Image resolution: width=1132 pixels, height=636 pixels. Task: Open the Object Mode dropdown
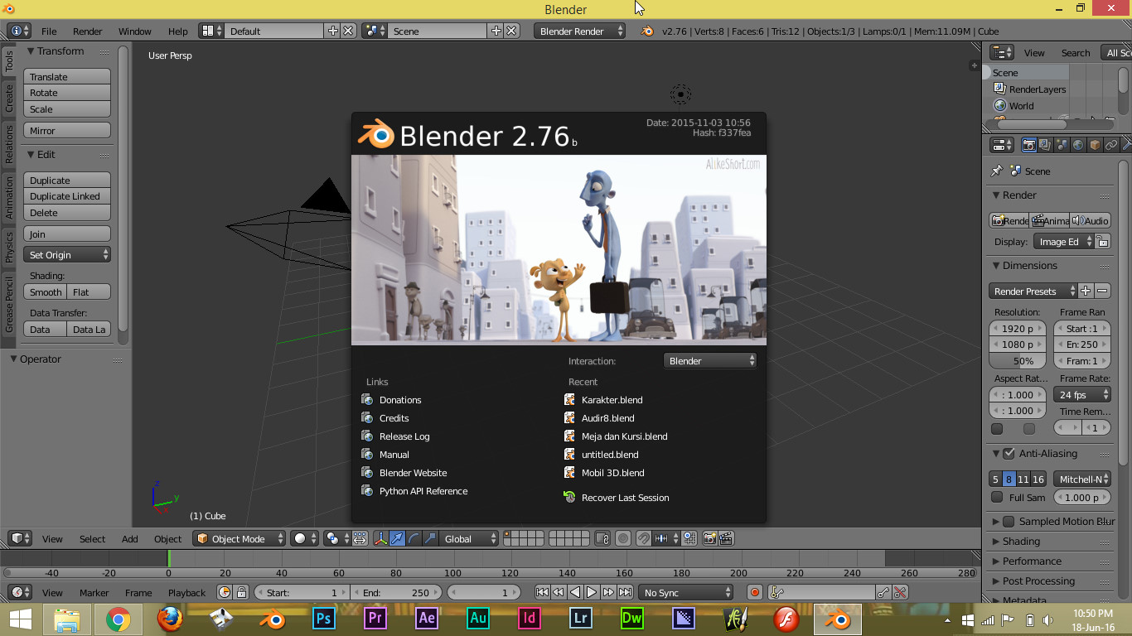[x=239, y=538]
